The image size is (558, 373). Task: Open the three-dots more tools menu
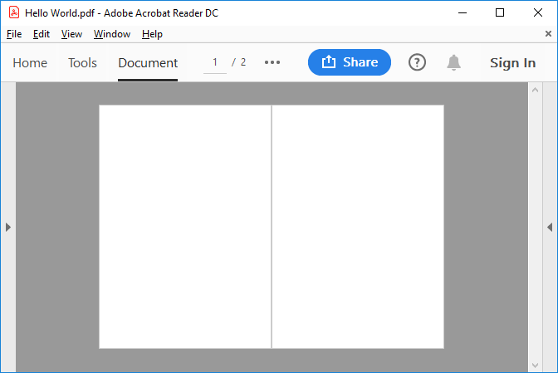pos(272,63)
